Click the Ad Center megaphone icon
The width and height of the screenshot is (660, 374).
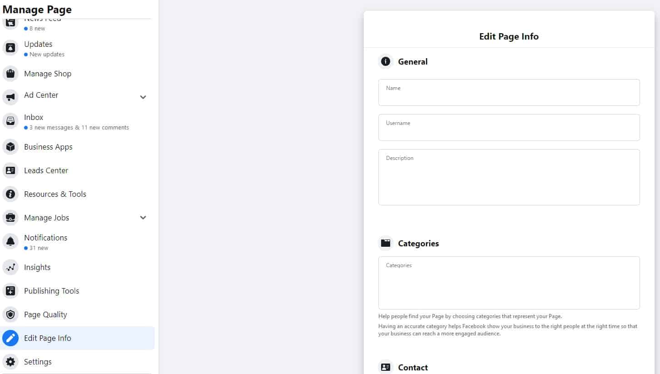pos(10,97)
